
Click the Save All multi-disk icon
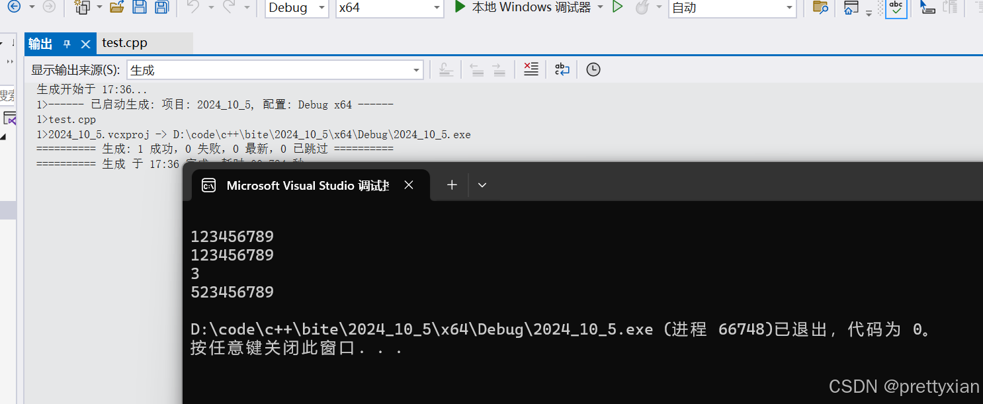pyautogui.click(x=161, y=7)
